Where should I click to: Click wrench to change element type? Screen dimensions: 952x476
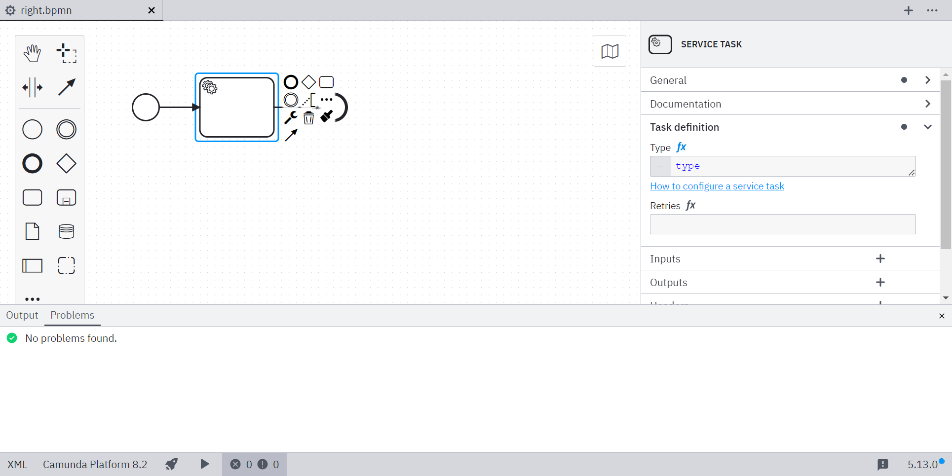click(x=291, y=117)
